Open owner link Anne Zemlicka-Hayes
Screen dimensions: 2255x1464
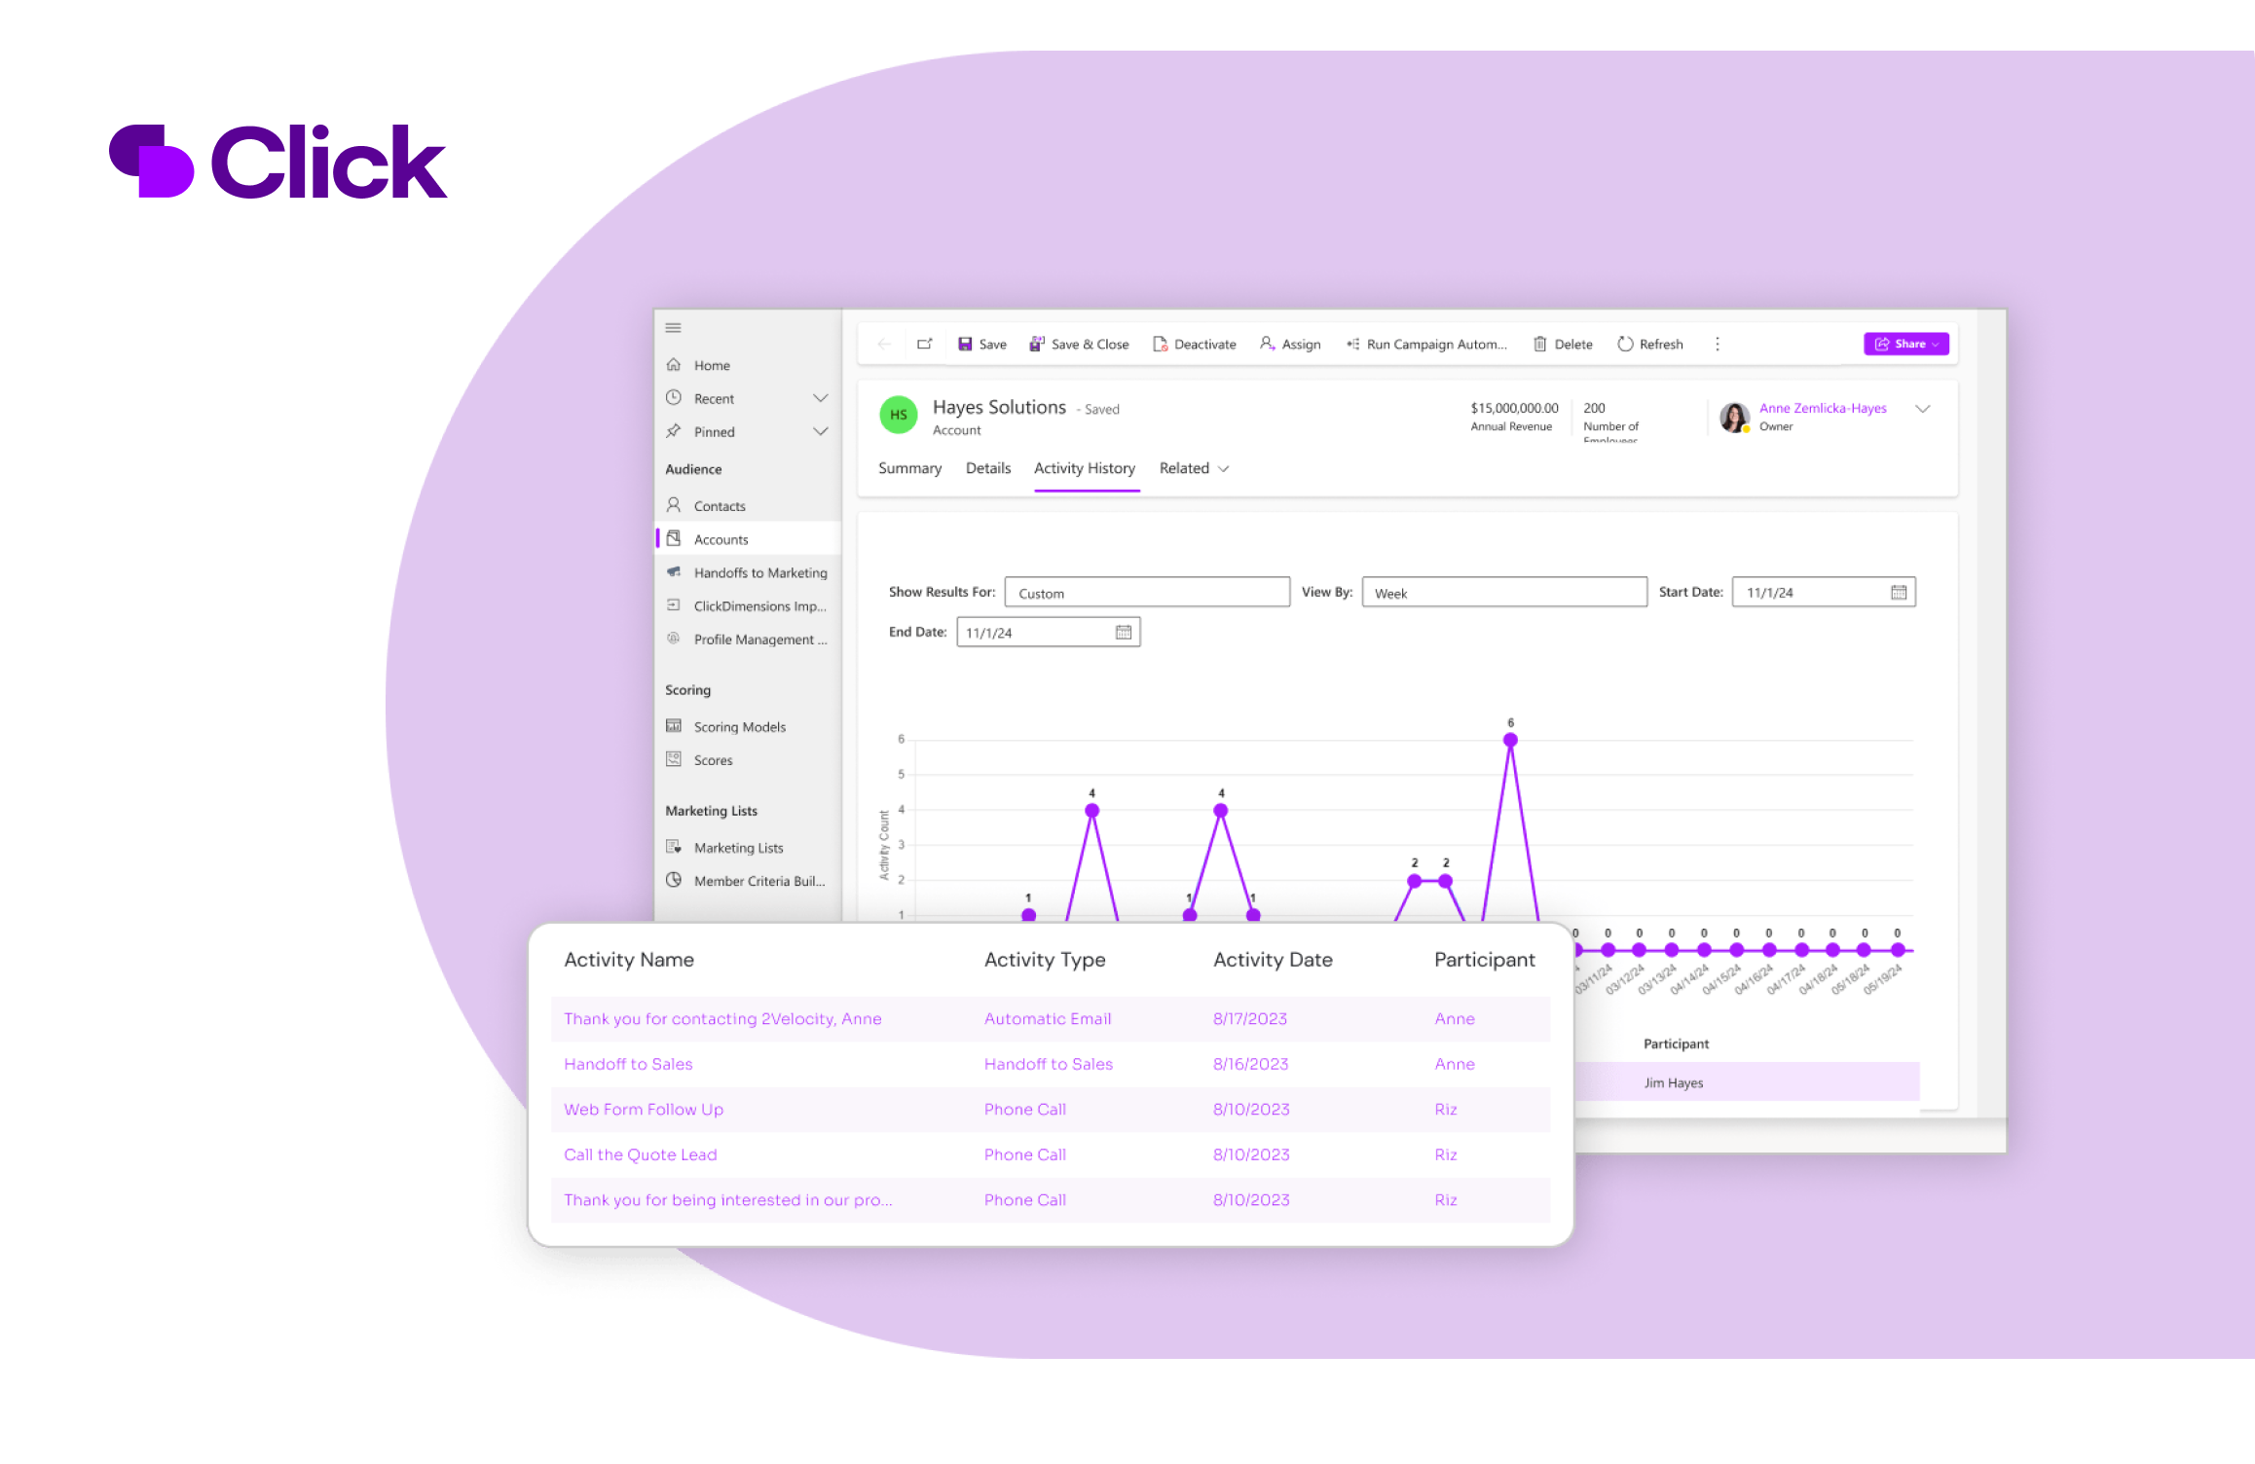pos(1822,409)
